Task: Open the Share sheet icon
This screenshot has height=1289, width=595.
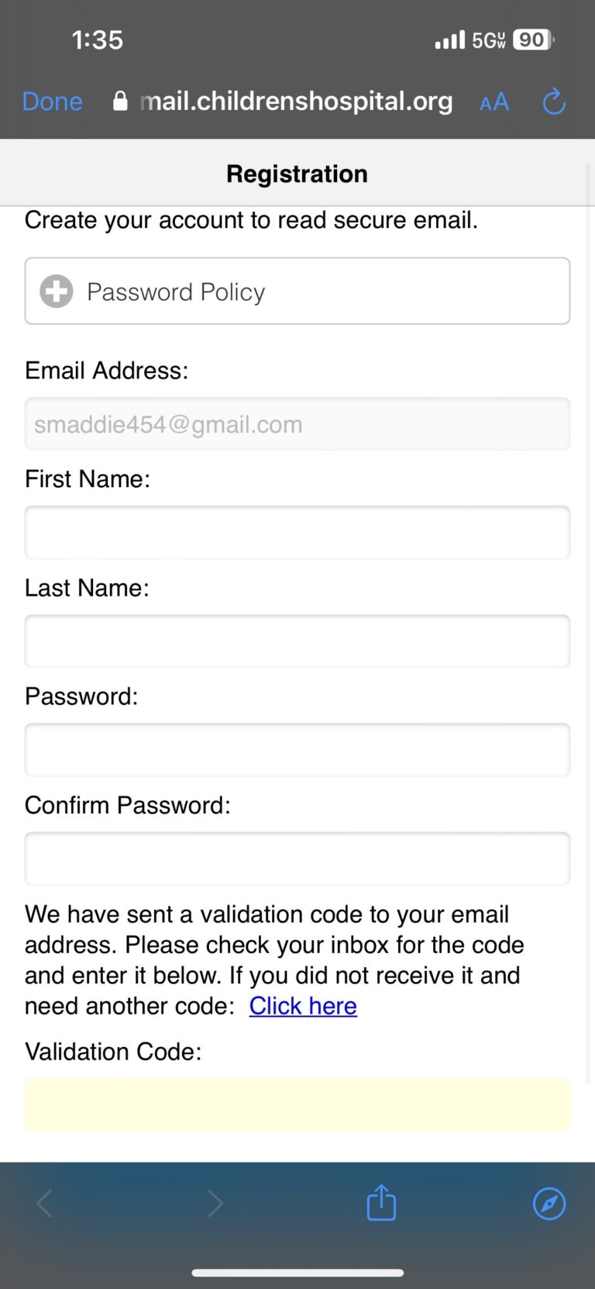Action: coord(381,1203)
